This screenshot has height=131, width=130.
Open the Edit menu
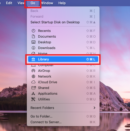pyautogui.click(x=9, y=3)
